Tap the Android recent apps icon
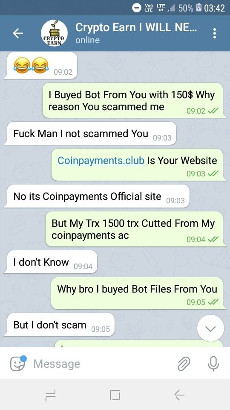Image resolution: width=230 pixels, height=410 pixels. [50, 395]
